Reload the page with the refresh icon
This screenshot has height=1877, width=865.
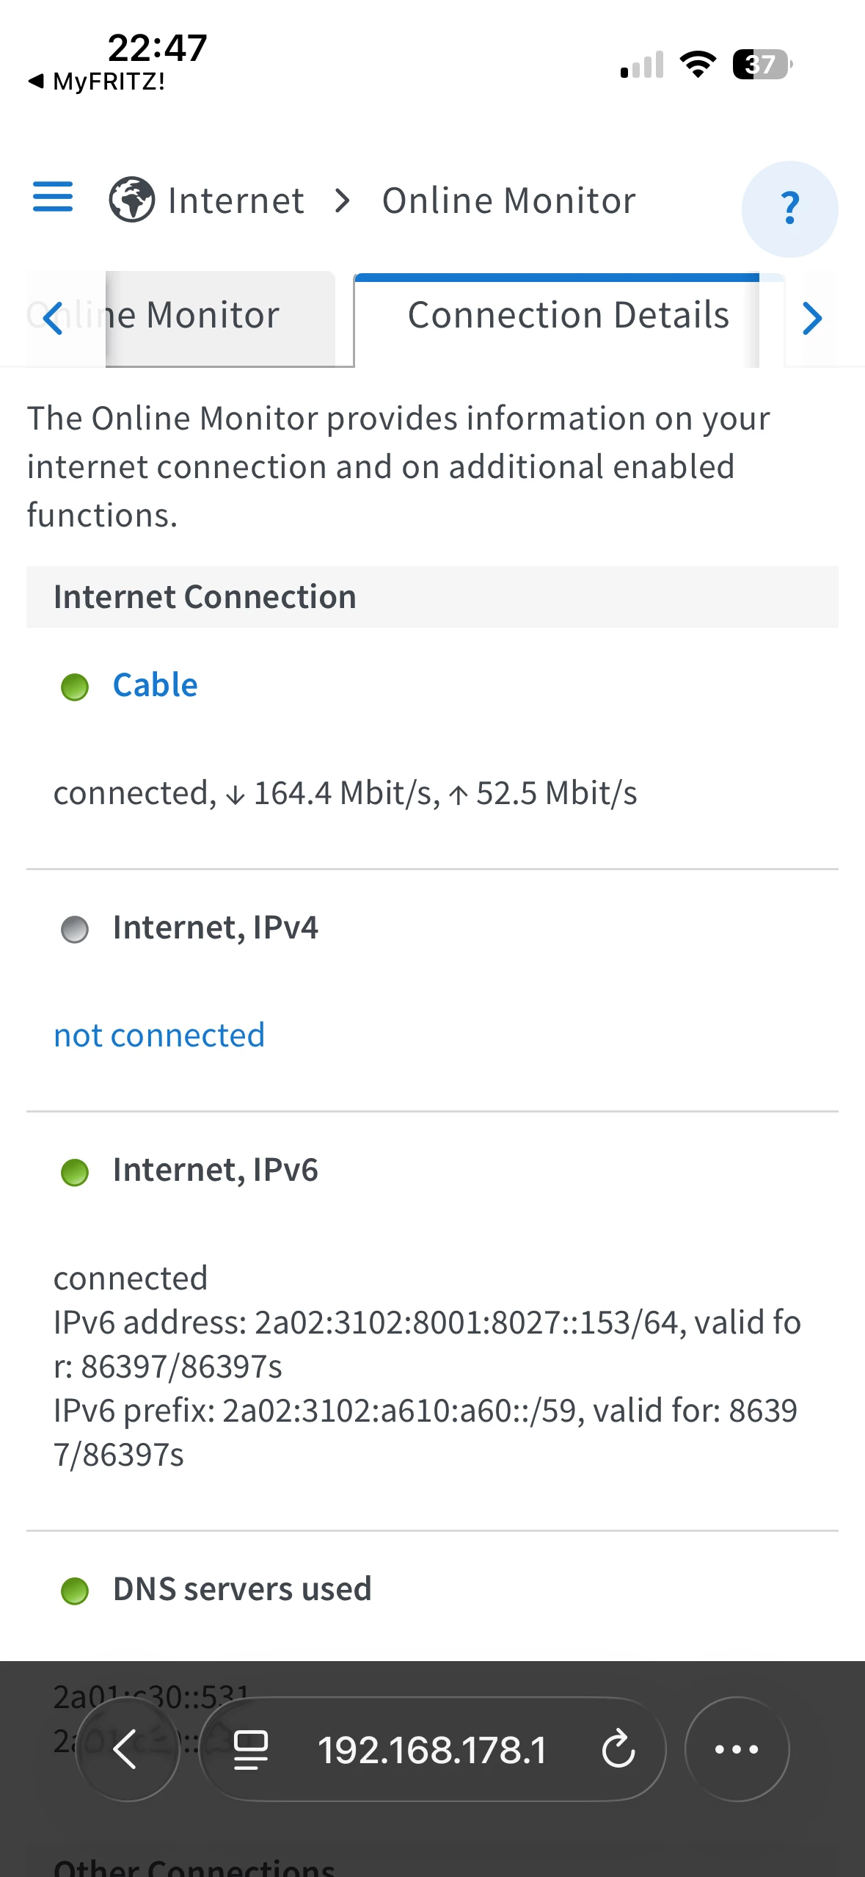[618, 1748]
